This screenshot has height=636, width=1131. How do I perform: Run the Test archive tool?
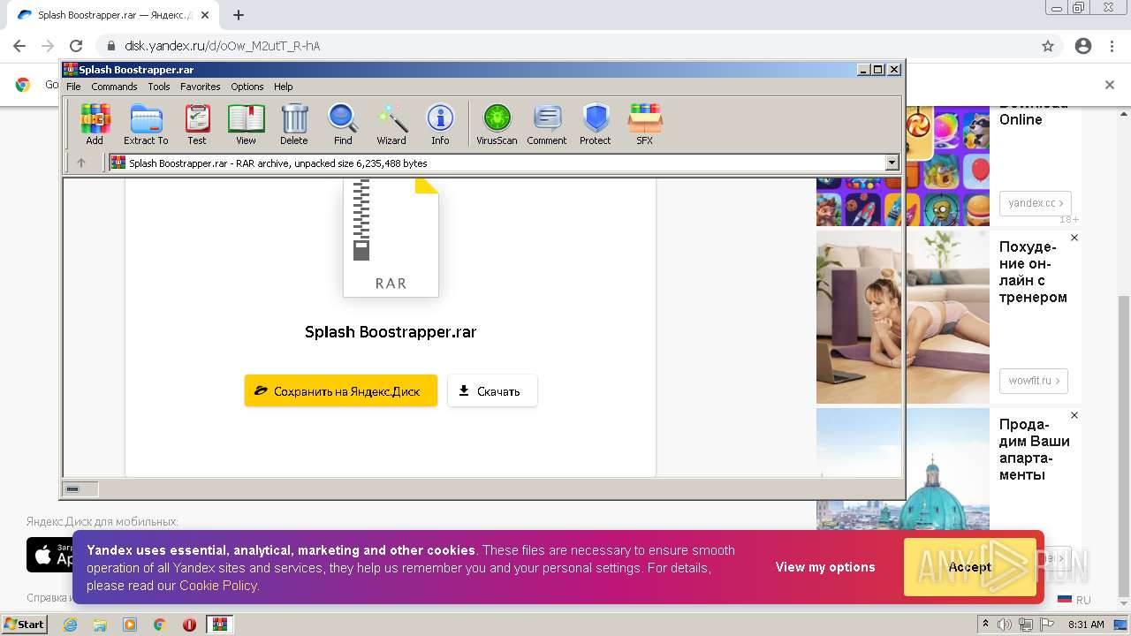(x=197, y=124)
